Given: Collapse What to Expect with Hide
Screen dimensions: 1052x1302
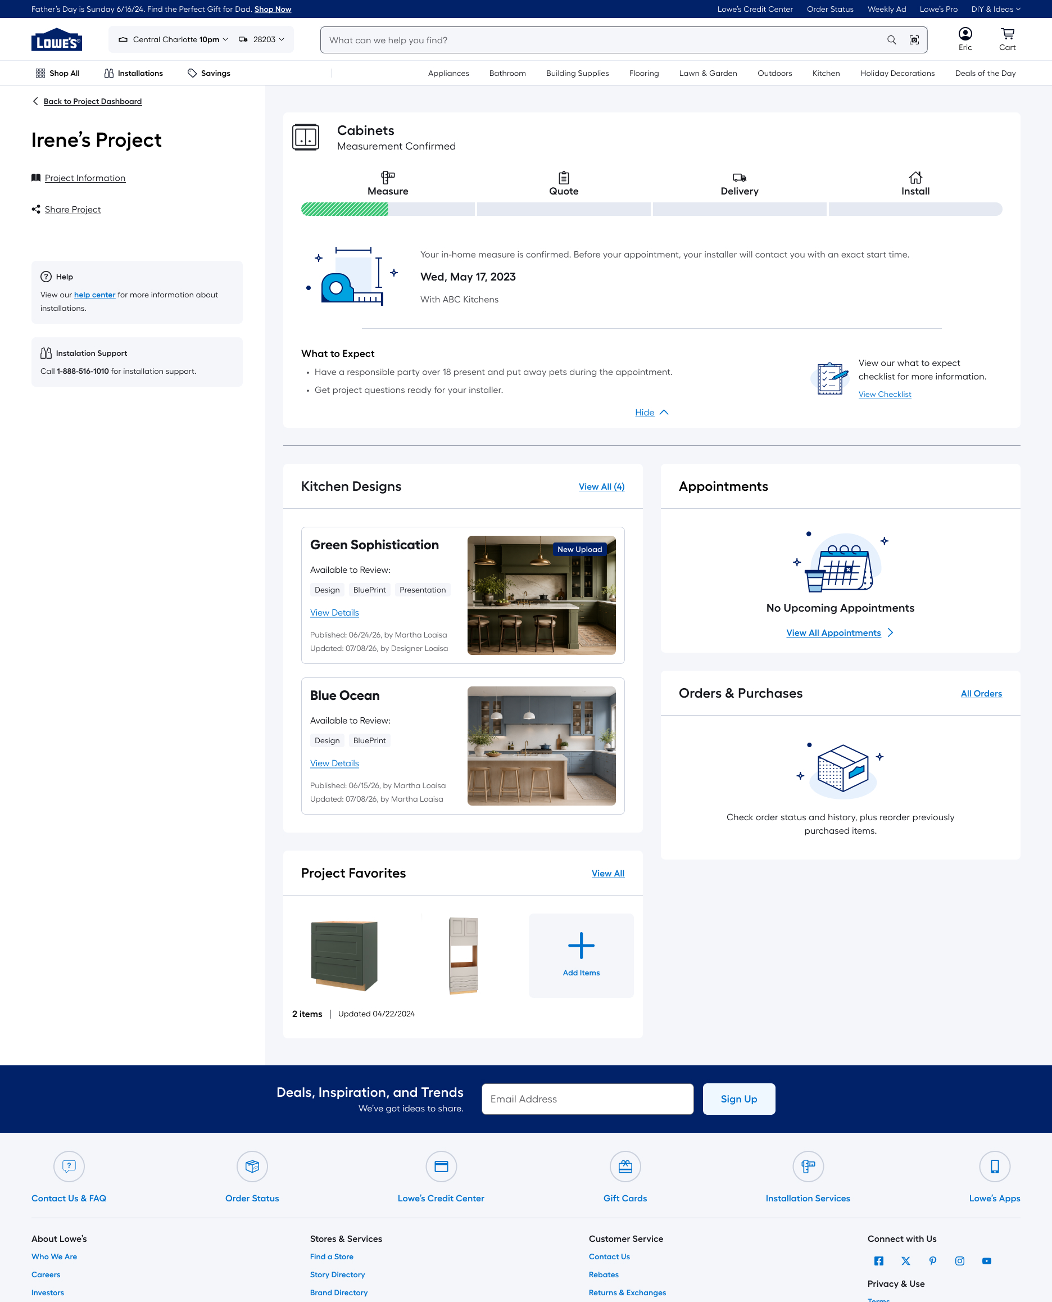Looking at the screenshot, I should pyautogui.click(x=651, y=412).
